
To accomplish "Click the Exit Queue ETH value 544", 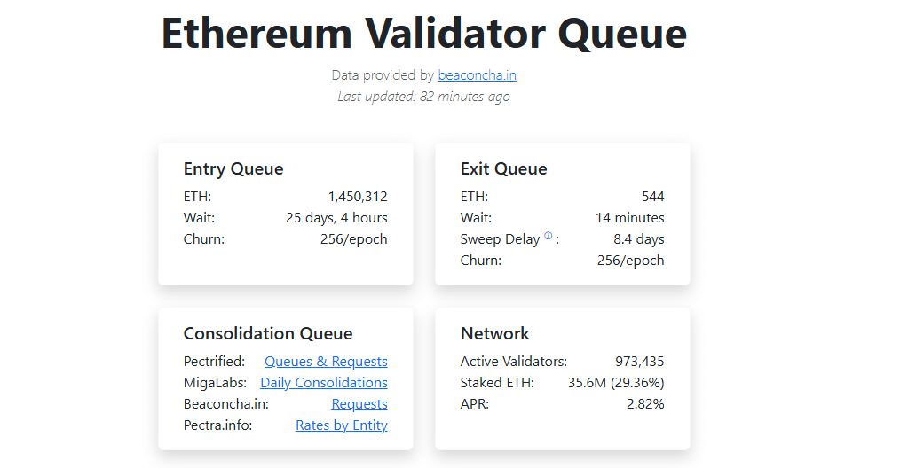I will point(653,197).
